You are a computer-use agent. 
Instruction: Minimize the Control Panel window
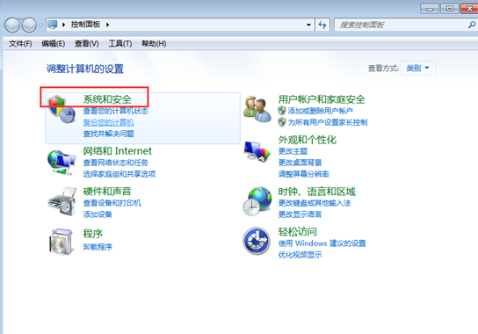click(x=430, y=9)
